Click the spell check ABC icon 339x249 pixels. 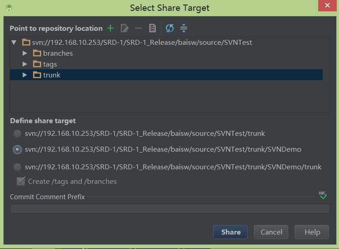coord(322,195)
